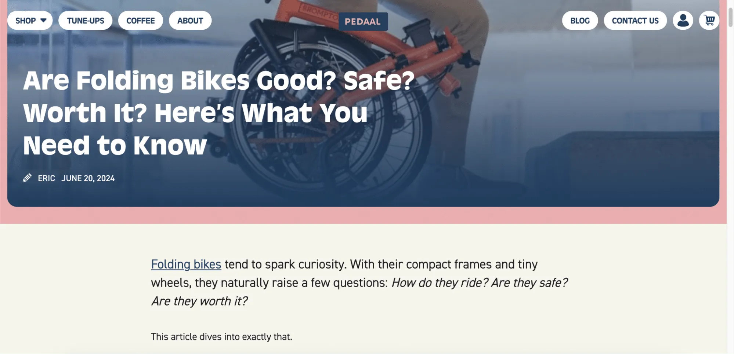This screenshot has width=734, height=354.
Task: Open the shopping cart icon
Action: coord(709,21)
